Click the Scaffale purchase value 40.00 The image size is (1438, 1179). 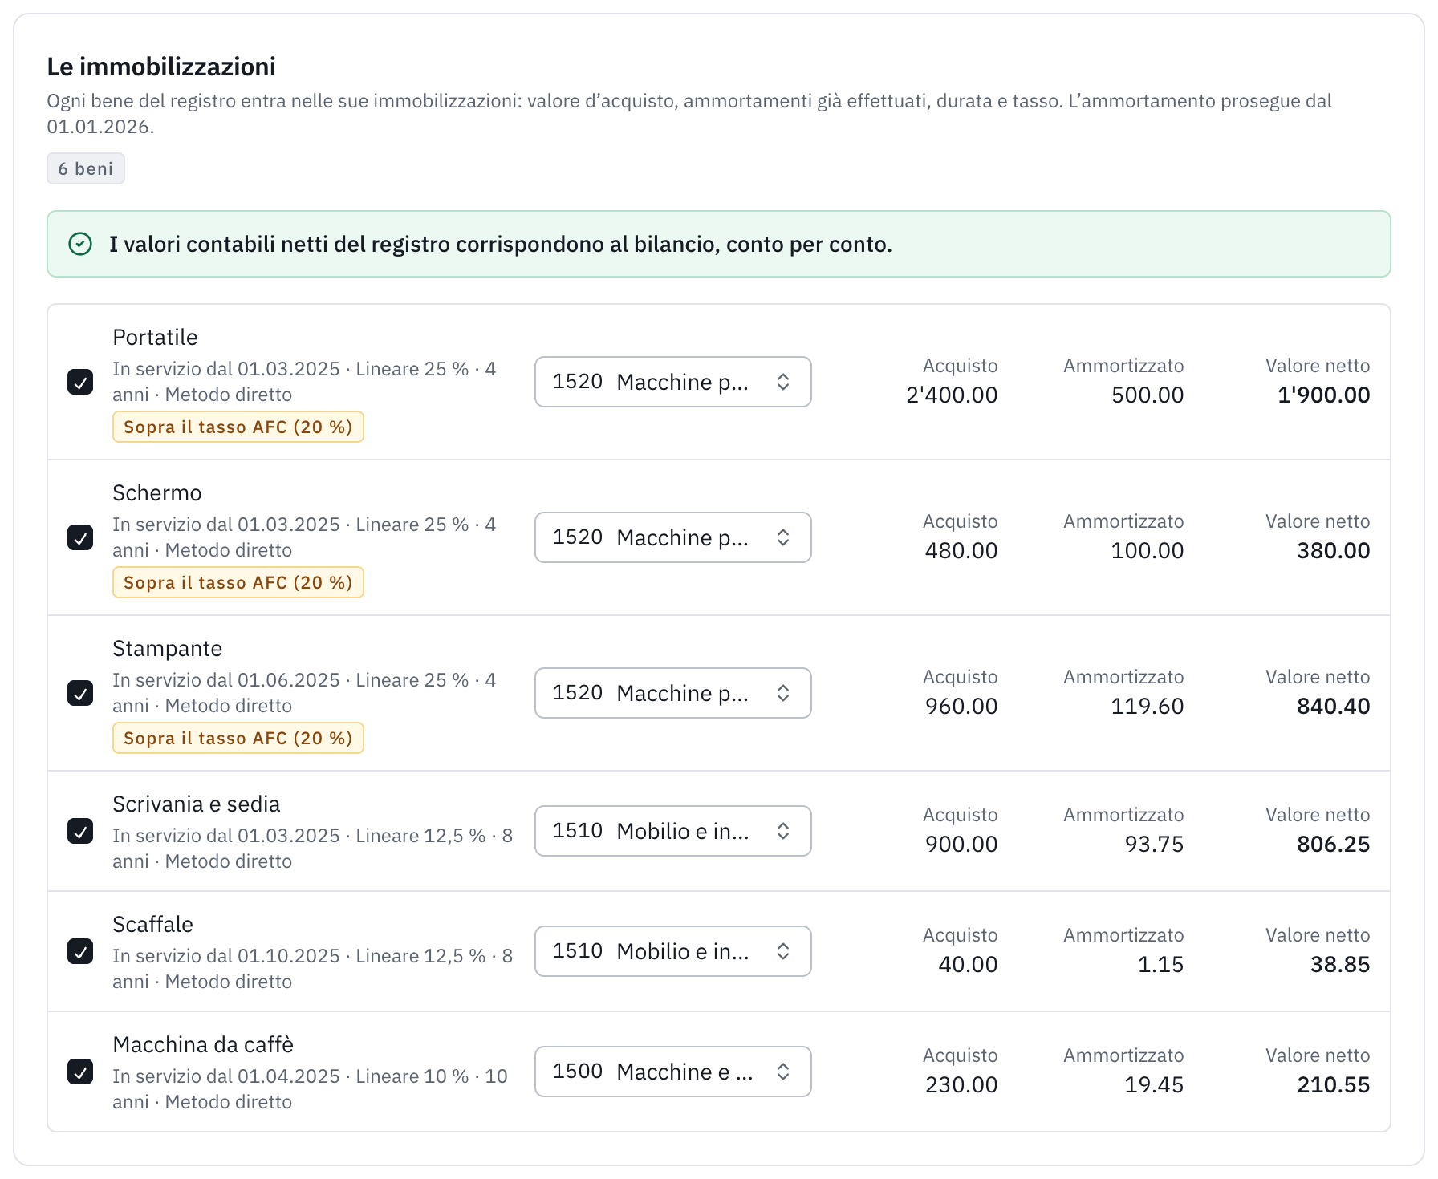pyautogui.click(x=968, y=964)
